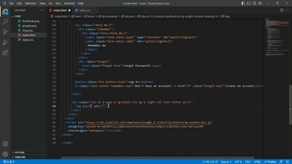Open styles.css in the explorer
This screenshot has width=292, height=164.
pyautogui.click(x=28, y=40)
